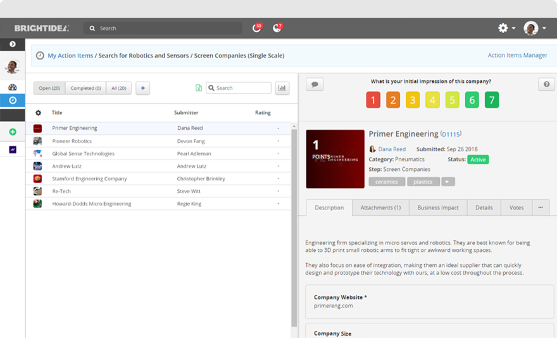
Task: Select Pioneer Robotics row
Action: pyautogui.click(x=158, y=141)
